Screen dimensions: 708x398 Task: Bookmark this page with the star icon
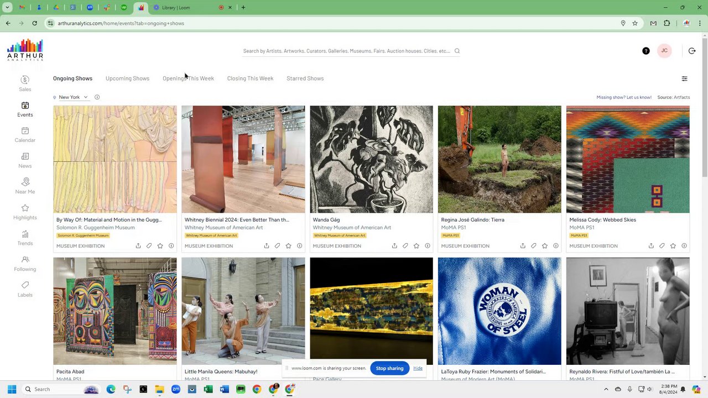635,23
